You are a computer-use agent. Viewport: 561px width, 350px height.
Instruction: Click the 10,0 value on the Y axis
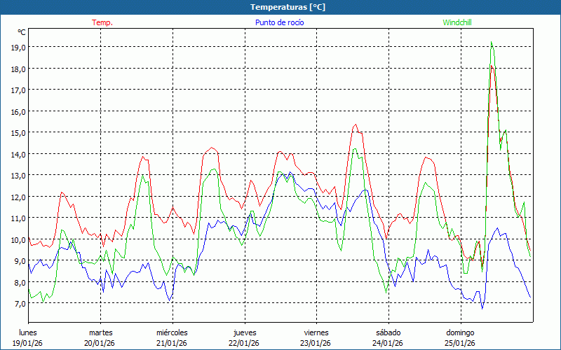coord(18,239)
